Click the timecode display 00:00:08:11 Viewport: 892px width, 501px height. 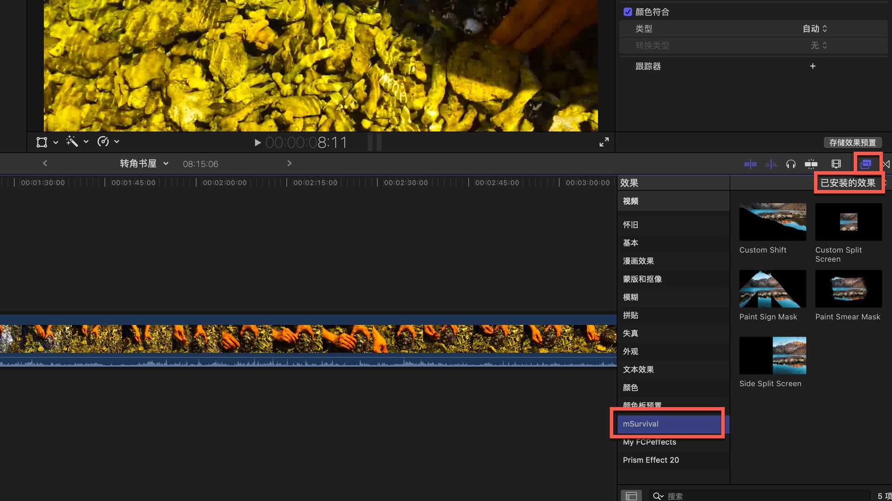coord(306,143)
